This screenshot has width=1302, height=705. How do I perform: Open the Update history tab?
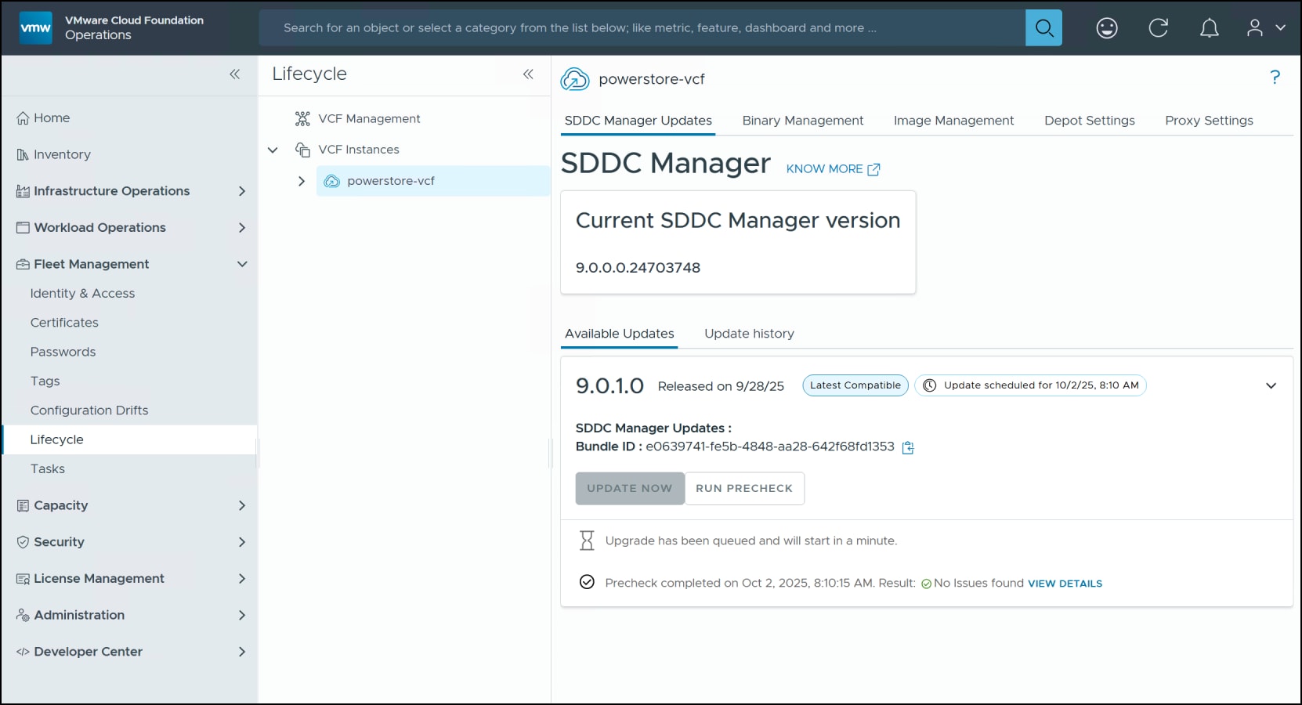[749, 334]
